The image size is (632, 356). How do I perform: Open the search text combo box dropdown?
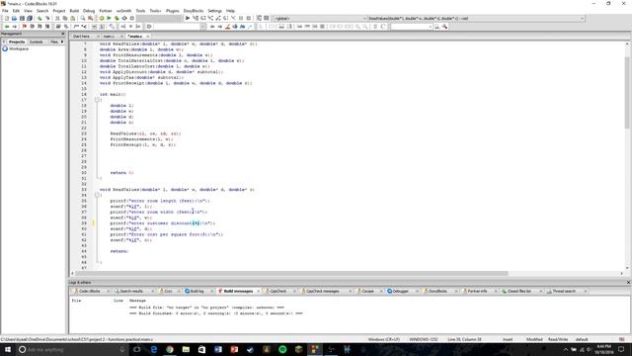point(202,27)
